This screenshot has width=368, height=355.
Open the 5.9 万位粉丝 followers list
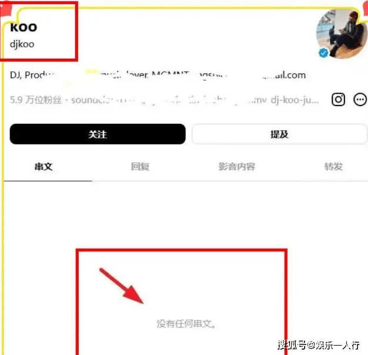point(36,100)
